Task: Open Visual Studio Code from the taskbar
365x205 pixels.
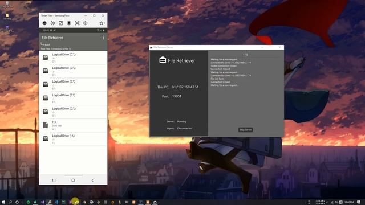Action: 56,202
